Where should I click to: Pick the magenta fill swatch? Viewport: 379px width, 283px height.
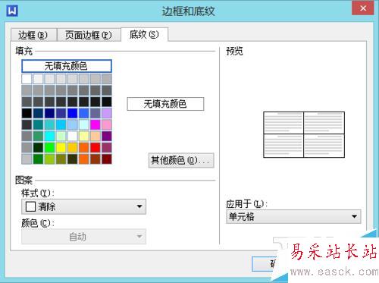[96, 124]
